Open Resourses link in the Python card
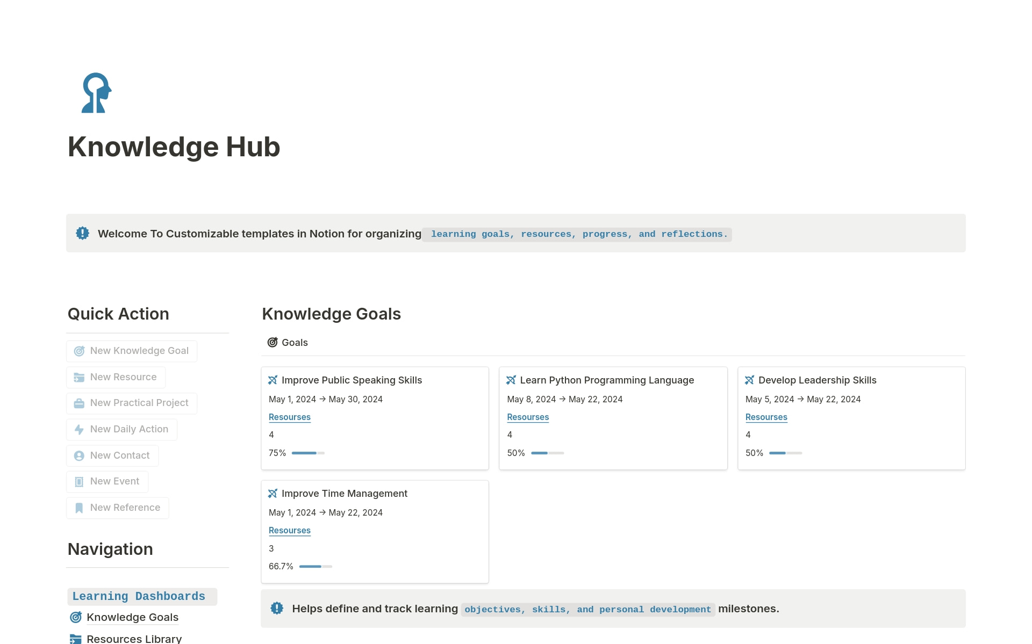This screenshot has width=1032, height=644. click(528, 417)
